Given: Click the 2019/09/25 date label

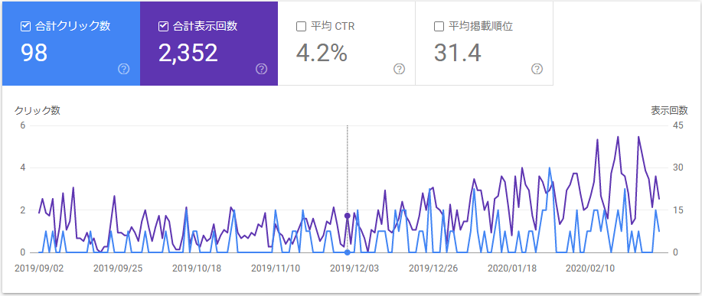Looking at the screenshot, I should [118, 268].
